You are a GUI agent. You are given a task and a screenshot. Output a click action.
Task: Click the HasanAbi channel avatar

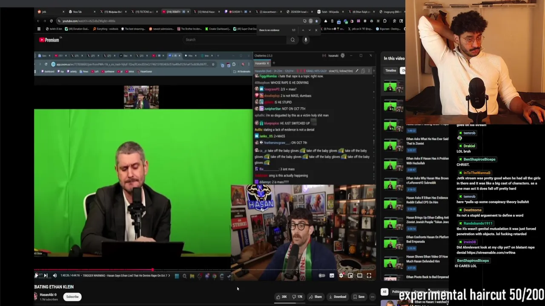pyautogui.click(x=36, y=296)
